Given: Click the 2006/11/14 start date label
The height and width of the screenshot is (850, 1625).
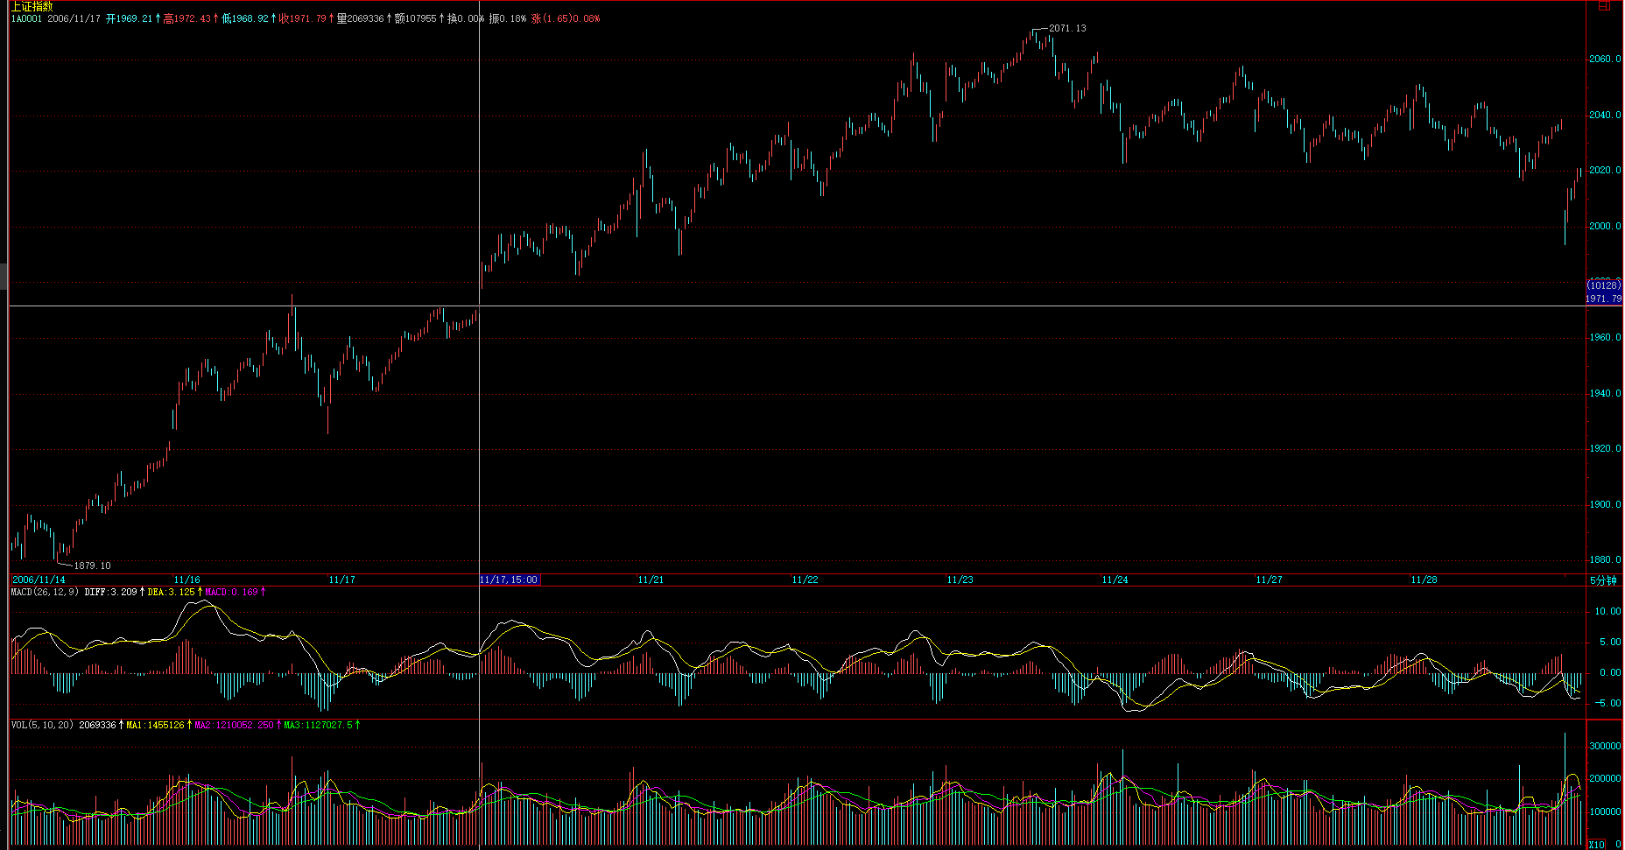Looking at the screenshot, I should [39, 580].
